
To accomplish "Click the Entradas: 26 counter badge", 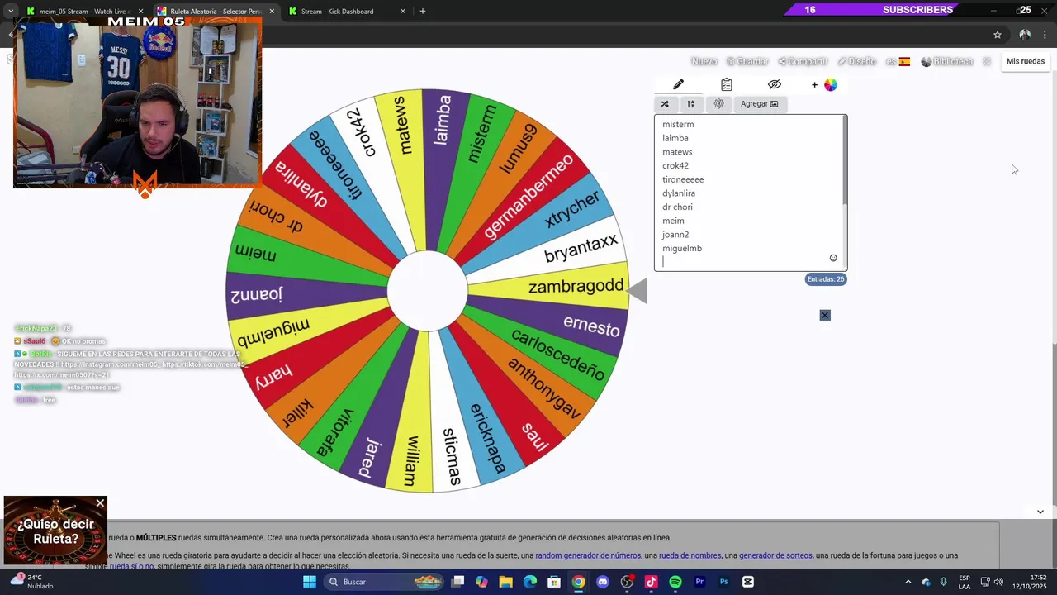I will click(826, 279).
